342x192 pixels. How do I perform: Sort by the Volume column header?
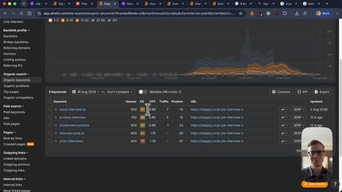point(131,101)
